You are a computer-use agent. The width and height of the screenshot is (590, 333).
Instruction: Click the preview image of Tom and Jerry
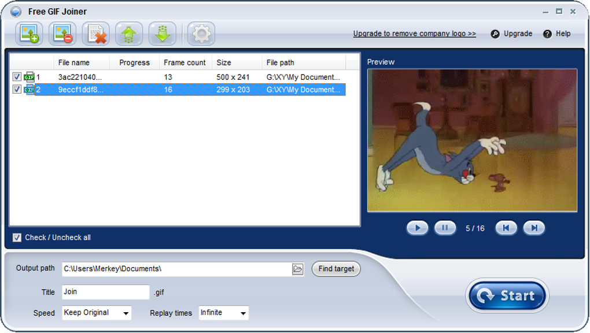pos(472,140)
